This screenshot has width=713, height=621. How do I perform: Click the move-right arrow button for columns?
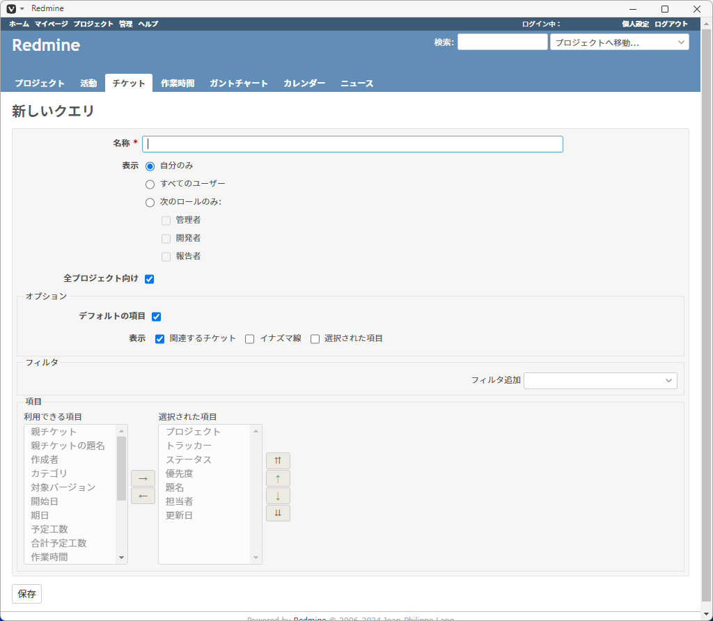click(143, 478)
